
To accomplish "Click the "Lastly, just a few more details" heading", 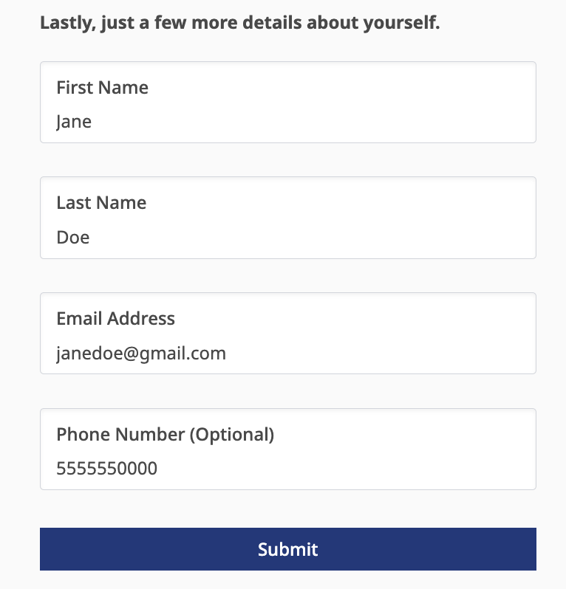I will pyautogui.click(x=239, y=23).
